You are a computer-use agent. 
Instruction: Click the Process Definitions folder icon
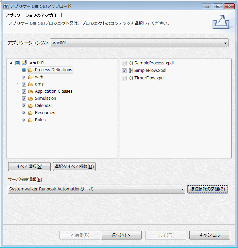[x=31, y=70]
